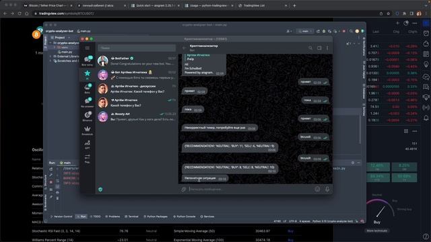Open the Bots folder in Telegram sidebar

click(x=87, y=89)
